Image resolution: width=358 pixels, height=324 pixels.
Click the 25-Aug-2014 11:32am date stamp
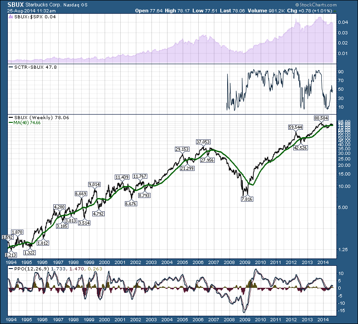point(31,11)
